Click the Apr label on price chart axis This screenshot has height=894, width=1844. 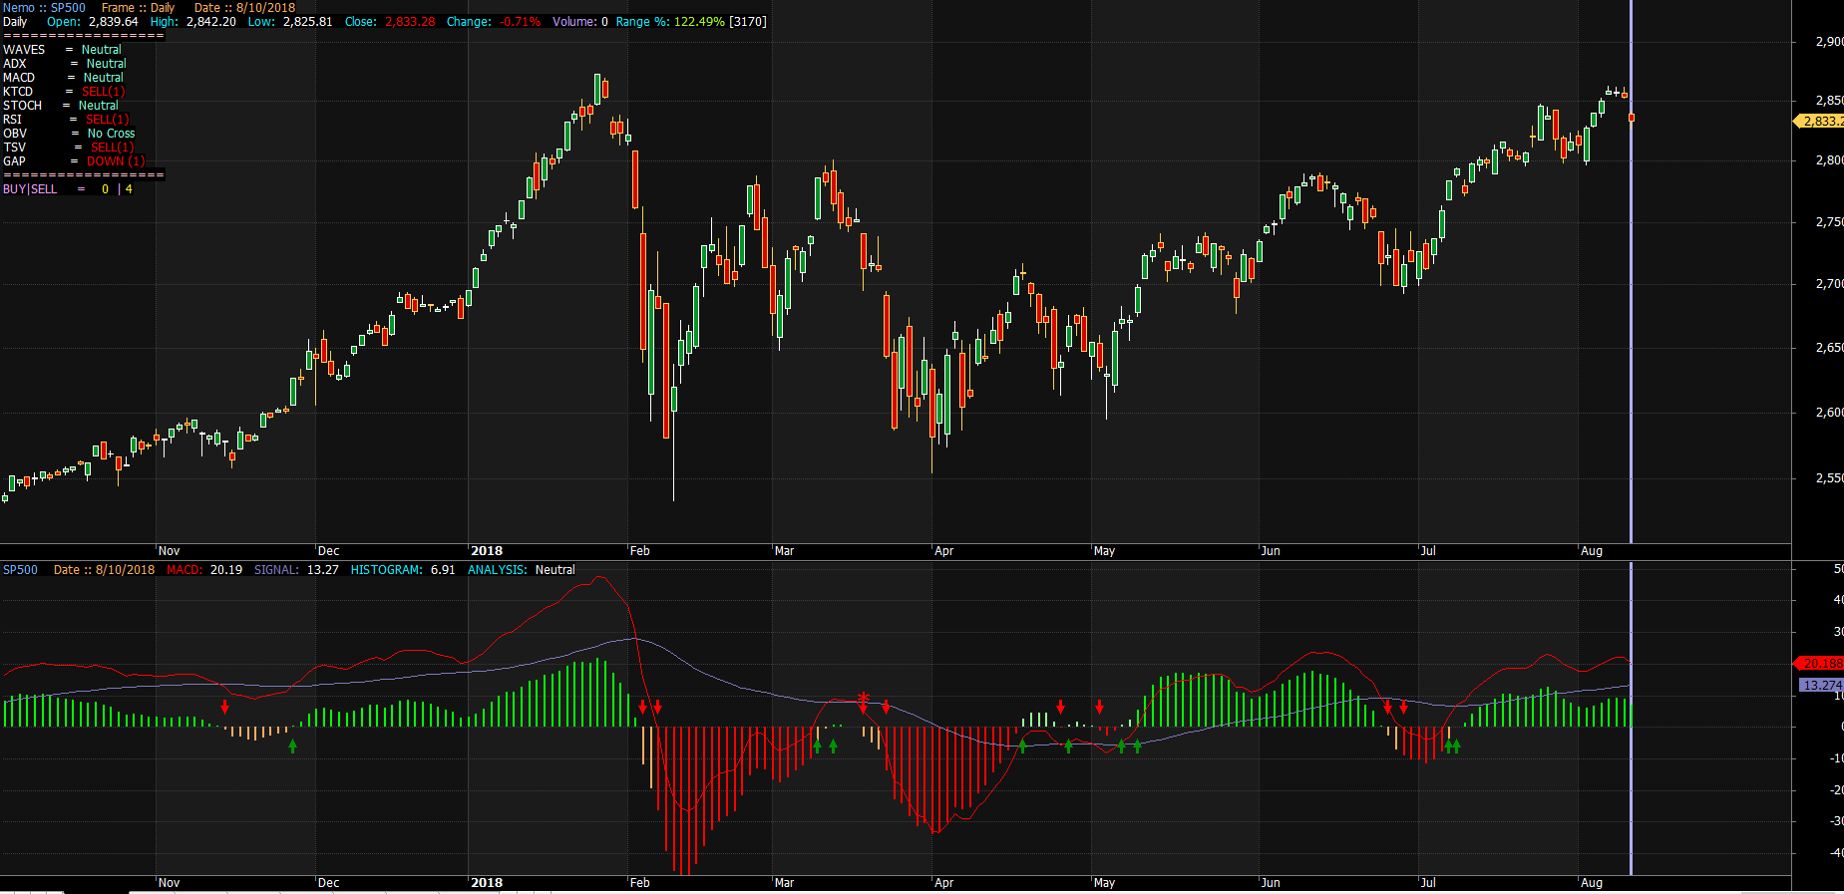943,550
